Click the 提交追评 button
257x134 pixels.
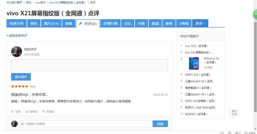click(21, 77)
